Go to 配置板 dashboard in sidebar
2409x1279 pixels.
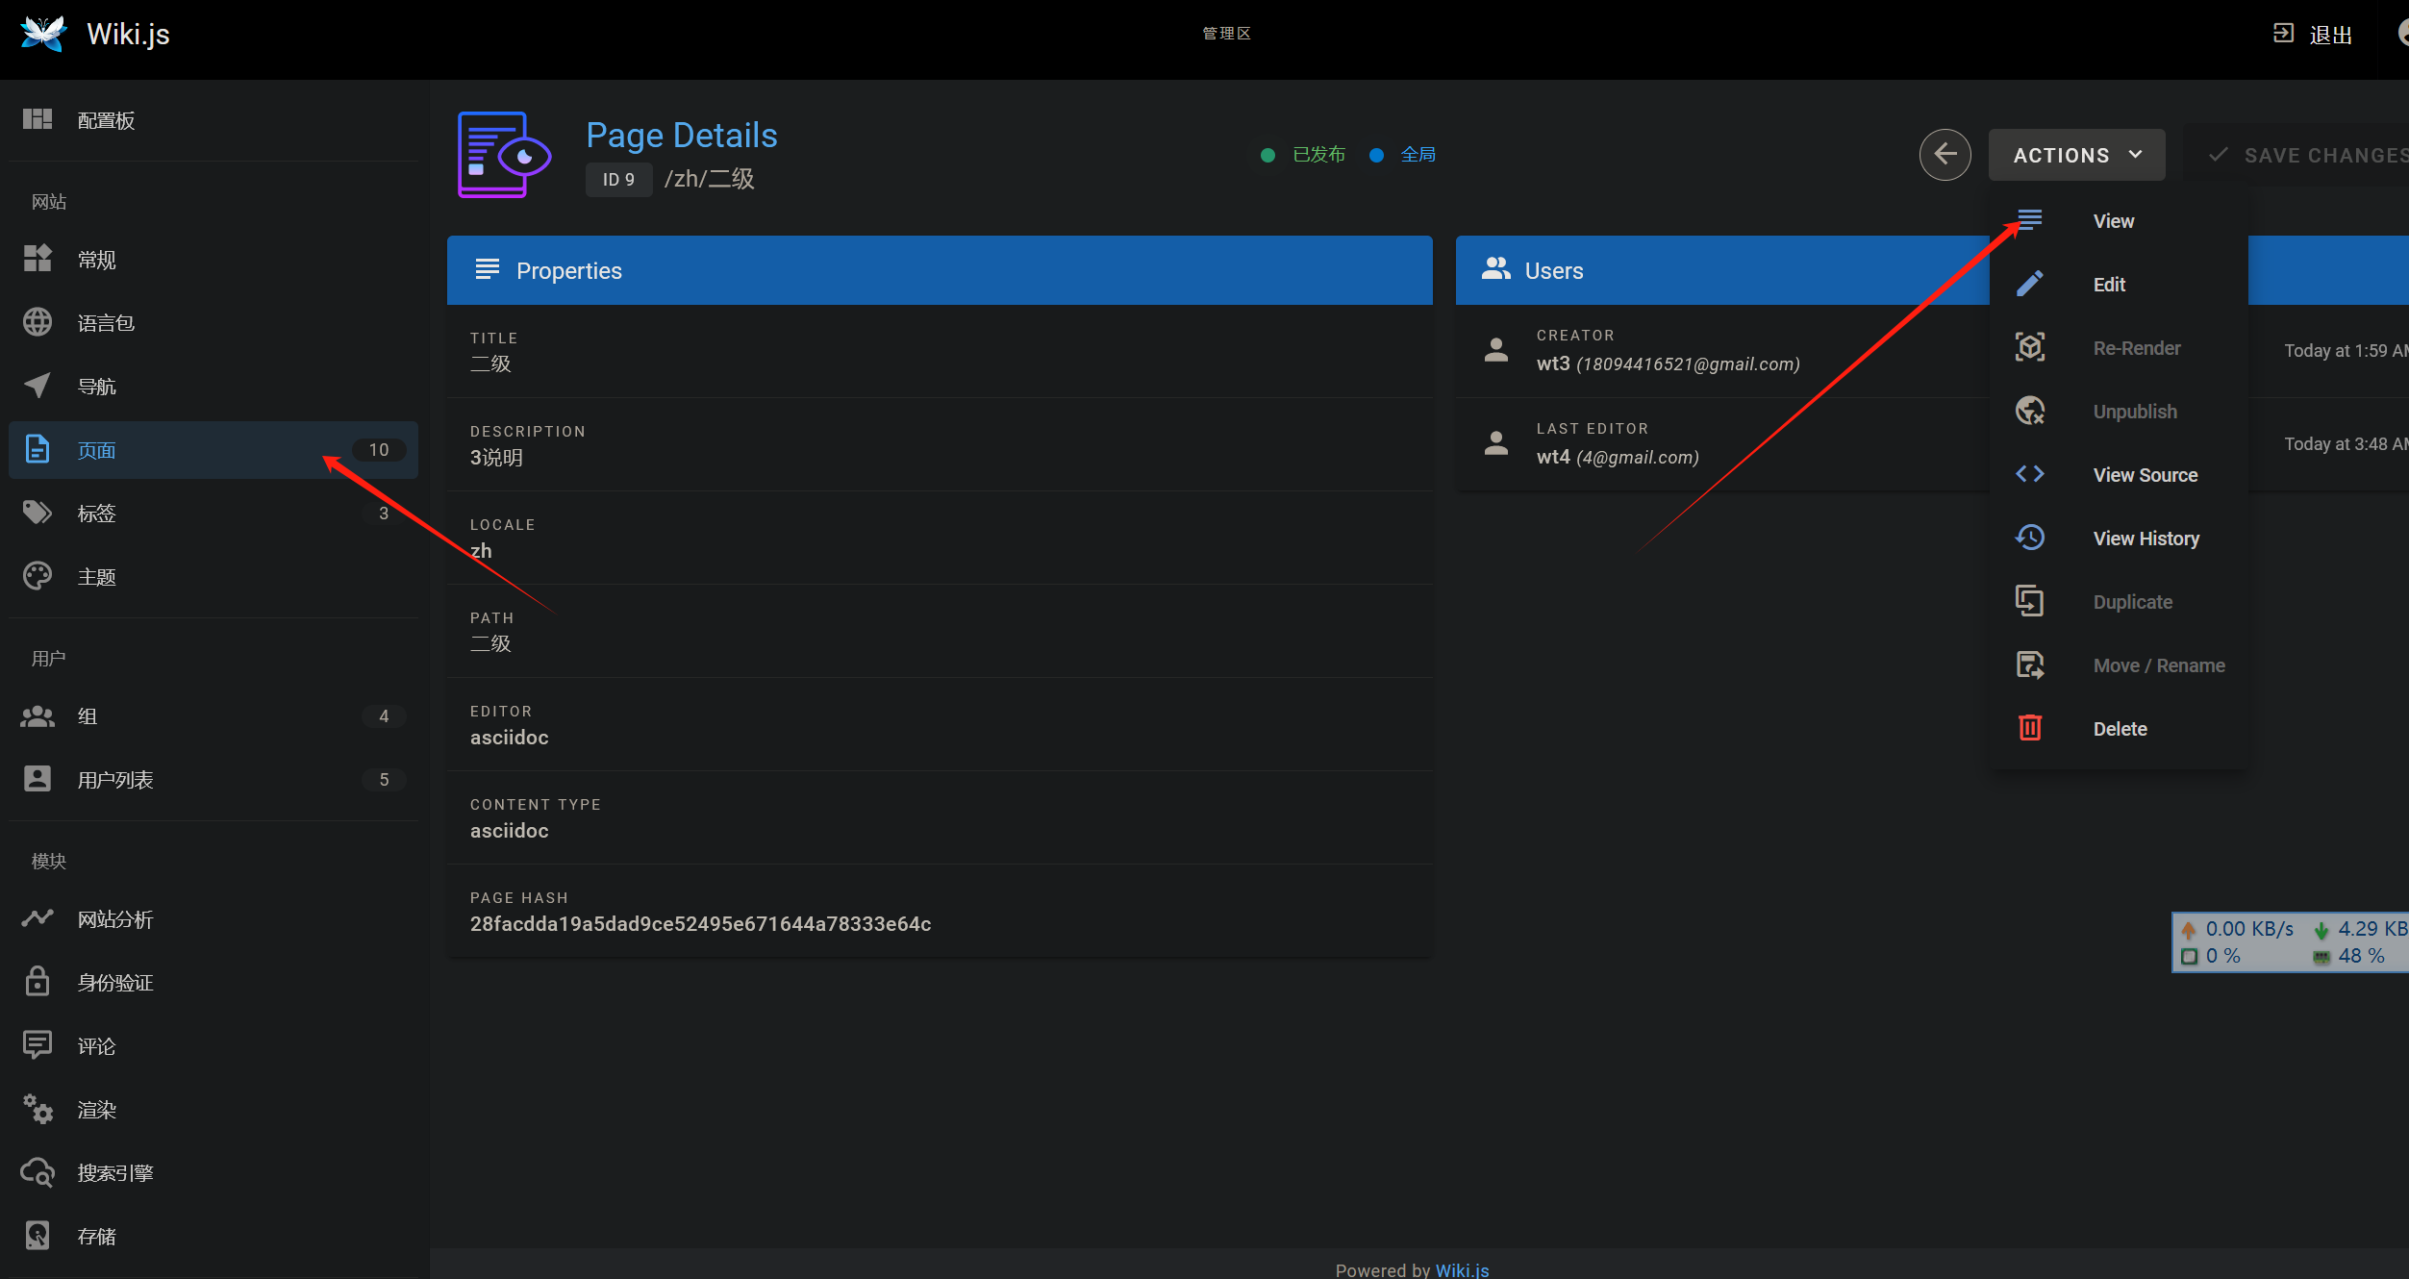tap(106, 120)
